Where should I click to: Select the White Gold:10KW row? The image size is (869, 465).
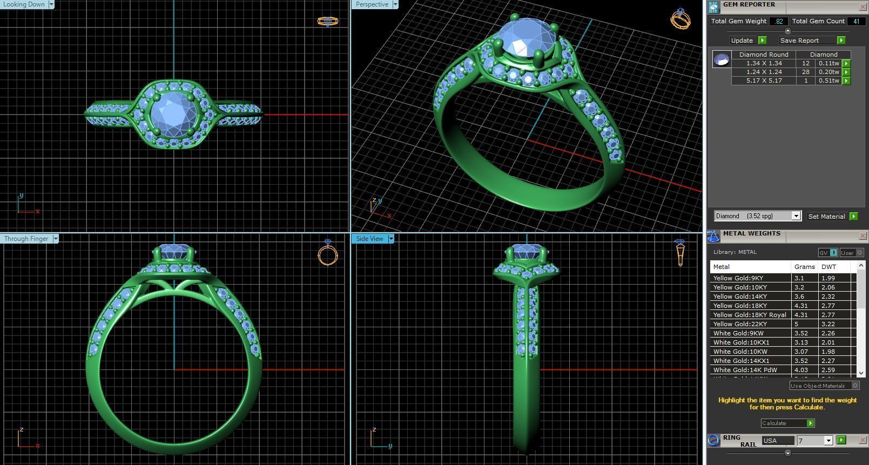coord(783,352)
